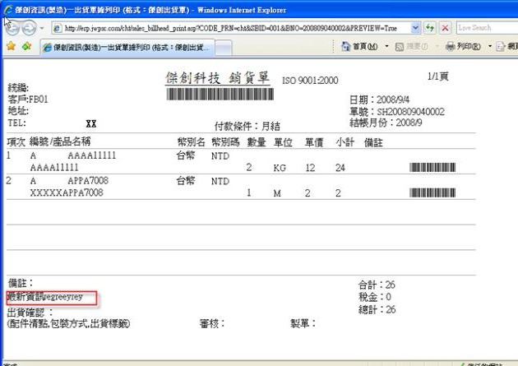Click the browser Back arrow button
The height and width of the screenshot is (366, 518).
(x=14, y=27)
